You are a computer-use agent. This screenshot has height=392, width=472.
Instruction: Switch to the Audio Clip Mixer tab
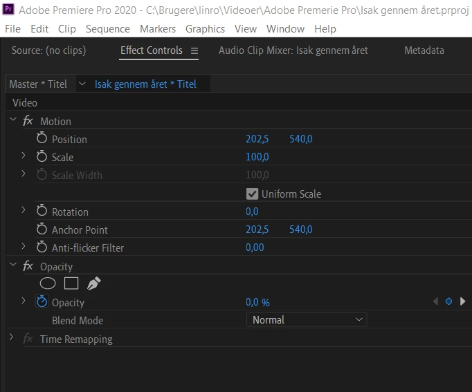(293, 50)
